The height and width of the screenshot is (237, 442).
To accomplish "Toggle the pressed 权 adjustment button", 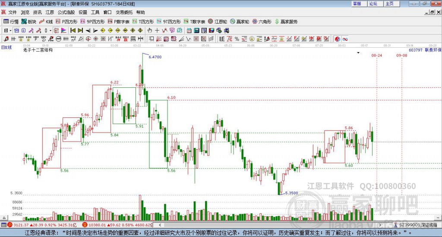I will (56, 31).
